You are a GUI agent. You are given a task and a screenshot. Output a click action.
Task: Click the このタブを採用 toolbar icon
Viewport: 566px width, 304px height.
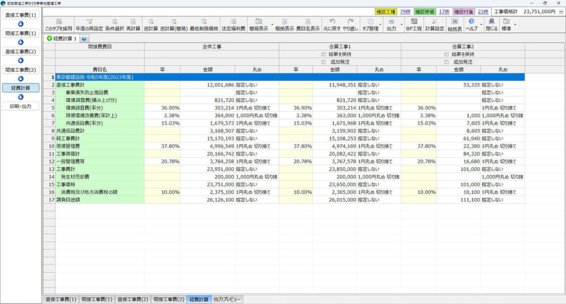click(58, 24)
